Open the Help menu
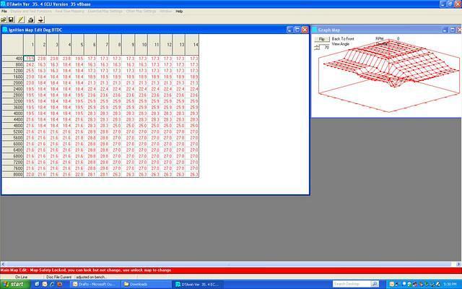Screen dimensions: 462x289 point(179,12)
